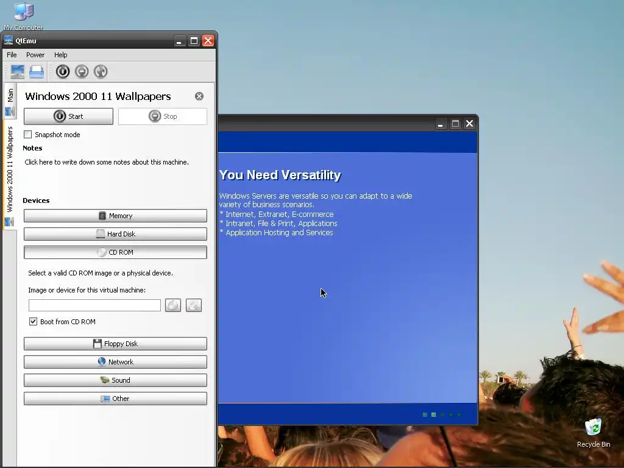Click the stop toolbar icon

(82, 72)
